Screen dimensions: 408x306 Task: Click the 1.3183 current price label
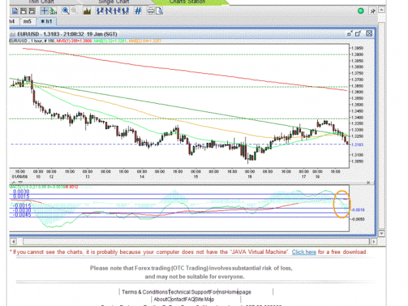pyautogui.click(x=357, y=145)
